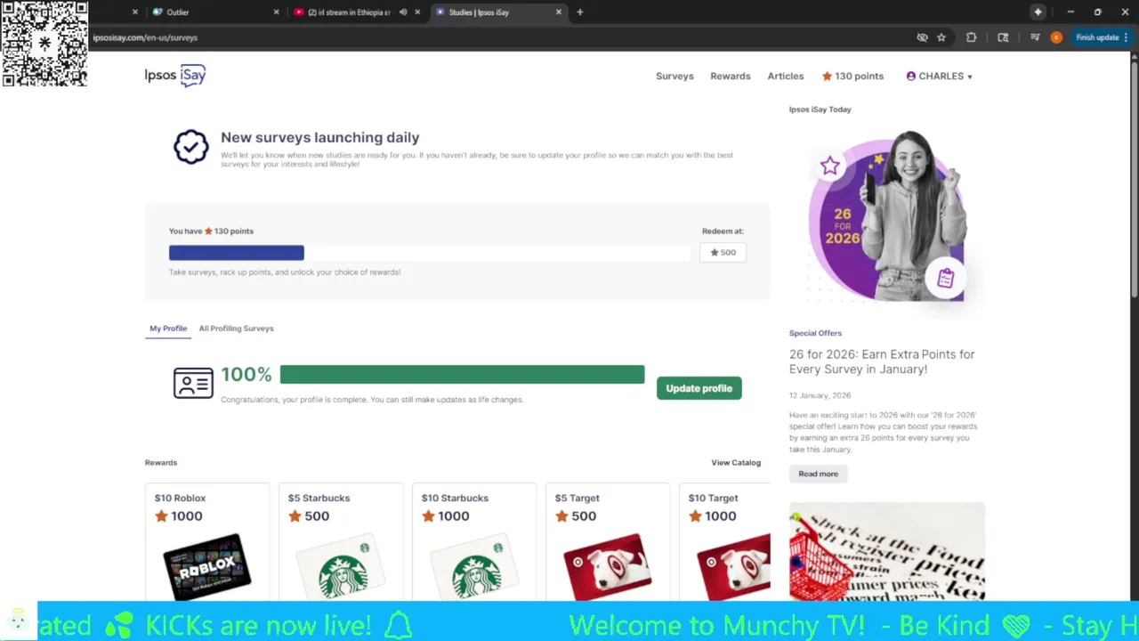Click the '12 January, 2026' date text
The width and height of the screenshot is (1139, 641).
(820, 395)
